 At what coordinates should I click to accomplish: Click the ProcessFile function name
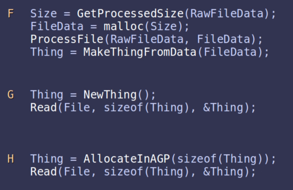(67, 39)
